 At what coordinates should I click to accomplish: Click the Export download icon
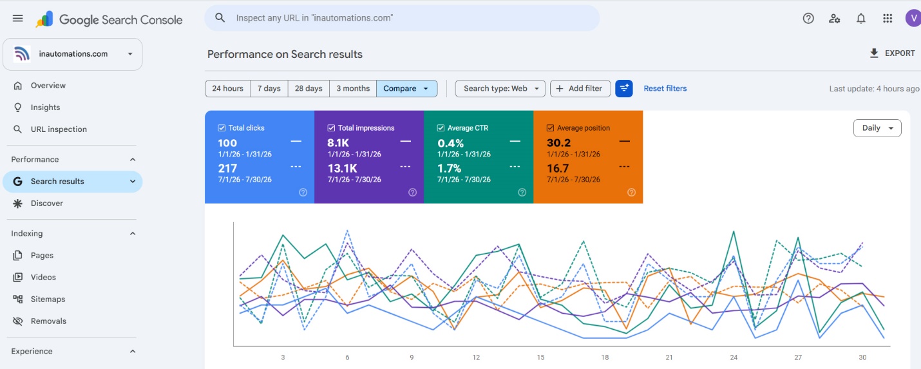pos(874,53)
